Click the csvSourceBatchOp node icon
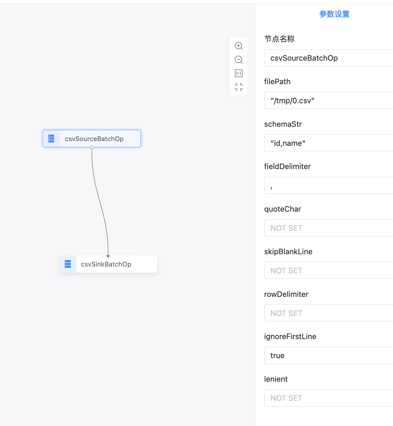Viewport: 393px width, 426px height. (51, 139)
